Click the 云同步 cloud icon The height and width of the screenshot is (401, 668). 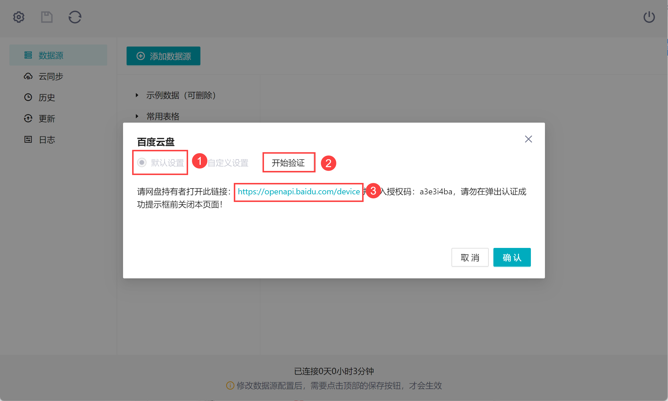pos(28,76)
